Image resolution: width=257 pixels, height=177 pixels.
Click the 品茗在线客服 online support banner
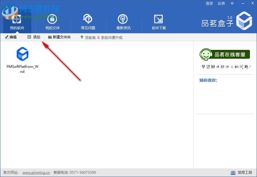pos(225,54)
